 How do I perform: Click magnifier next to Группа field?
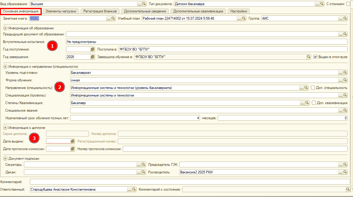pyautogui.click(x=345, y=18)
